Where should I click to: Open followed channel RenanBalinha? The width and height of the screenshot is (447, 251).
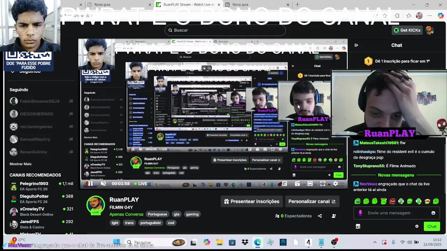pos(41,152)
